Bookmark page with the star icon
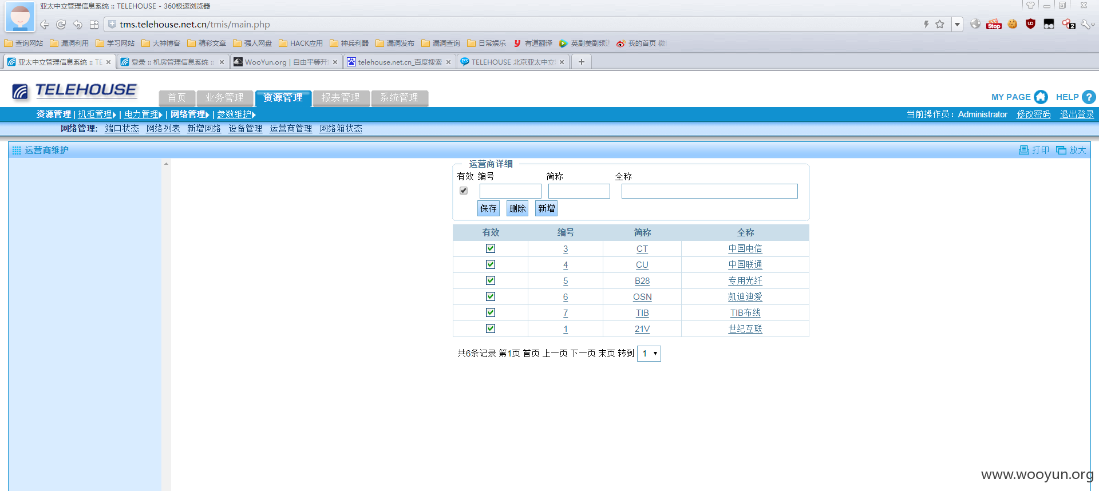The image size is (1099, 491). tap(940, 24)
